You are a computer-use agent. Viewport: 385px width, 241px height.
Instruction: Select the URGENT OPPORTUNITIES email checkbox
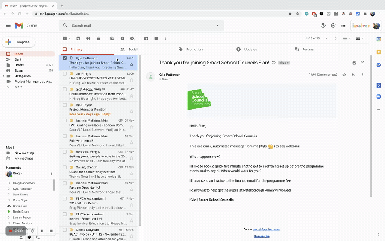click(65, 73)
